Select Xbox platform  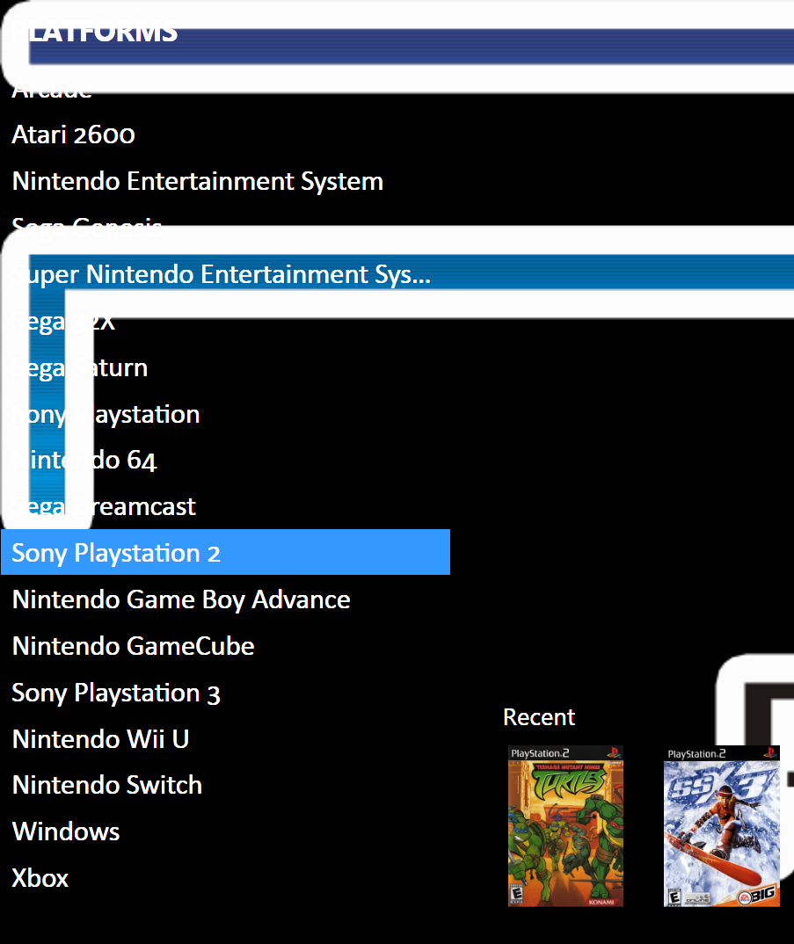click(x=225, y=878)
